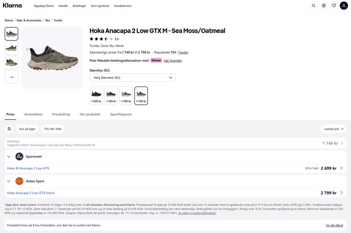The image size is (351, 233).
Task: Click the Lær hvordan link
Action: 173,61
